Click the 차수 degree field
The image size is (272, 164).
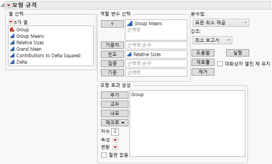click(x=115, y=132)
